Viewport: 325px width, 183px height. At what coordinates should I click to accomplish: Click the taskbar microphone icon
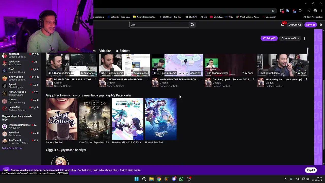point(291,179)
